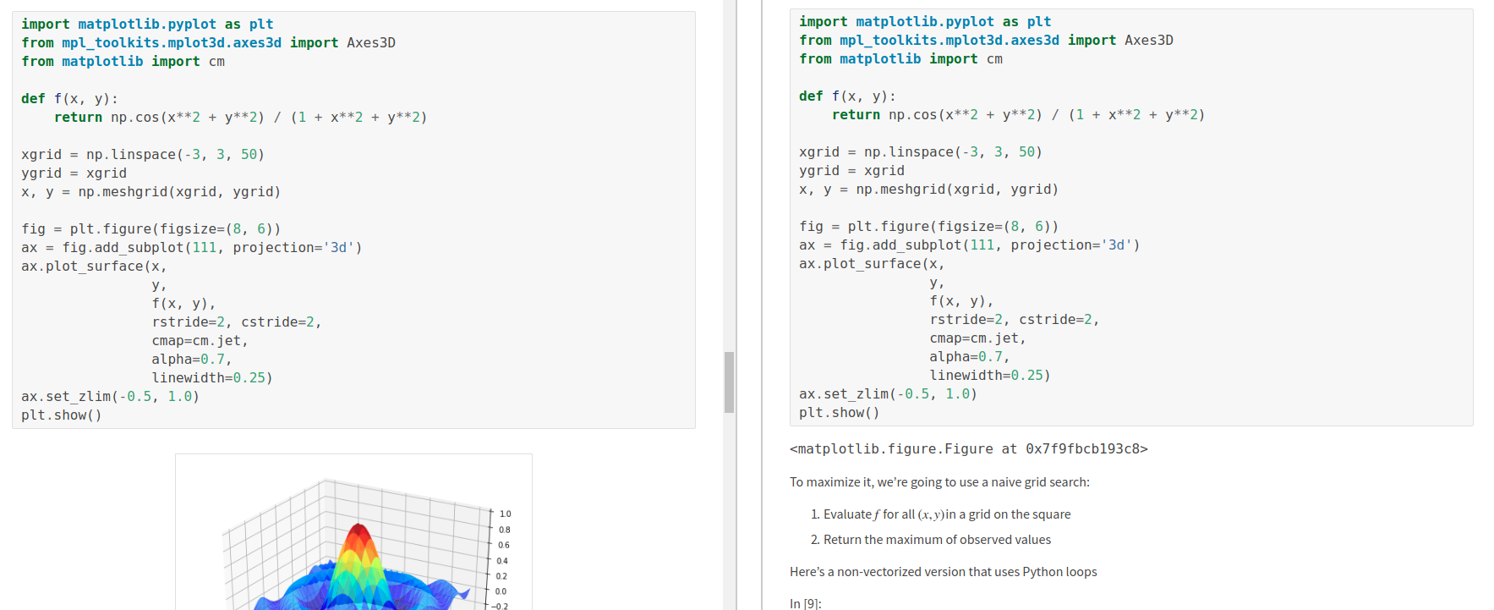Image resolution: width=1494 pixels, height=610 pixels.
Task: Click 'ygrid = xgrid' line in right cell
Action: pyautogui.click(x=851, y=171)
